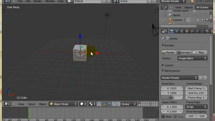Browse scenes with the scene icon

(x=116, y=1)
